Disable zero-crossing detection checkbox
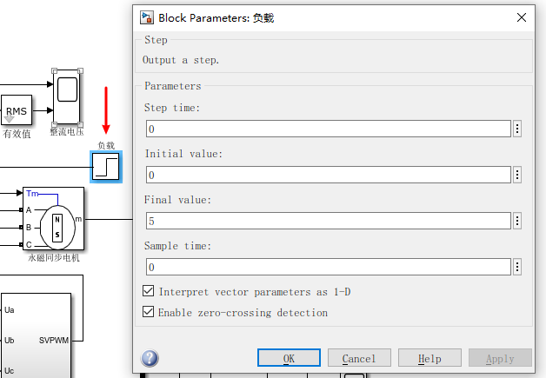The height and width of the screenshot is (378, 546). 149,312
